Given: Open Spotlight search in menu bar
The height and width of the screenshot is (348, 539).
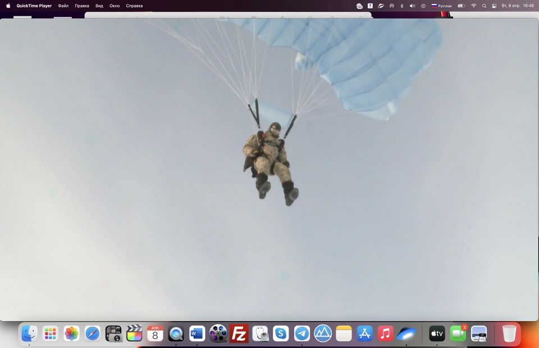Looking at the screenshot, I should pyautogui.click(x=484, y=6).
